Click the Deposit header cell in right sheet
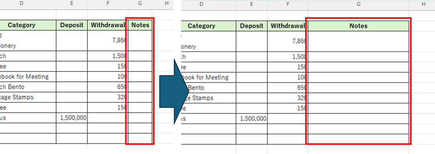The height and width of the screenshot is (154, 435). coord(252,26)
